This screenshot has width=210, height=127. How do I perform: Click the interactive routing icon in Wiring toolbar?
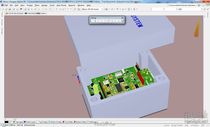point(92,21)
